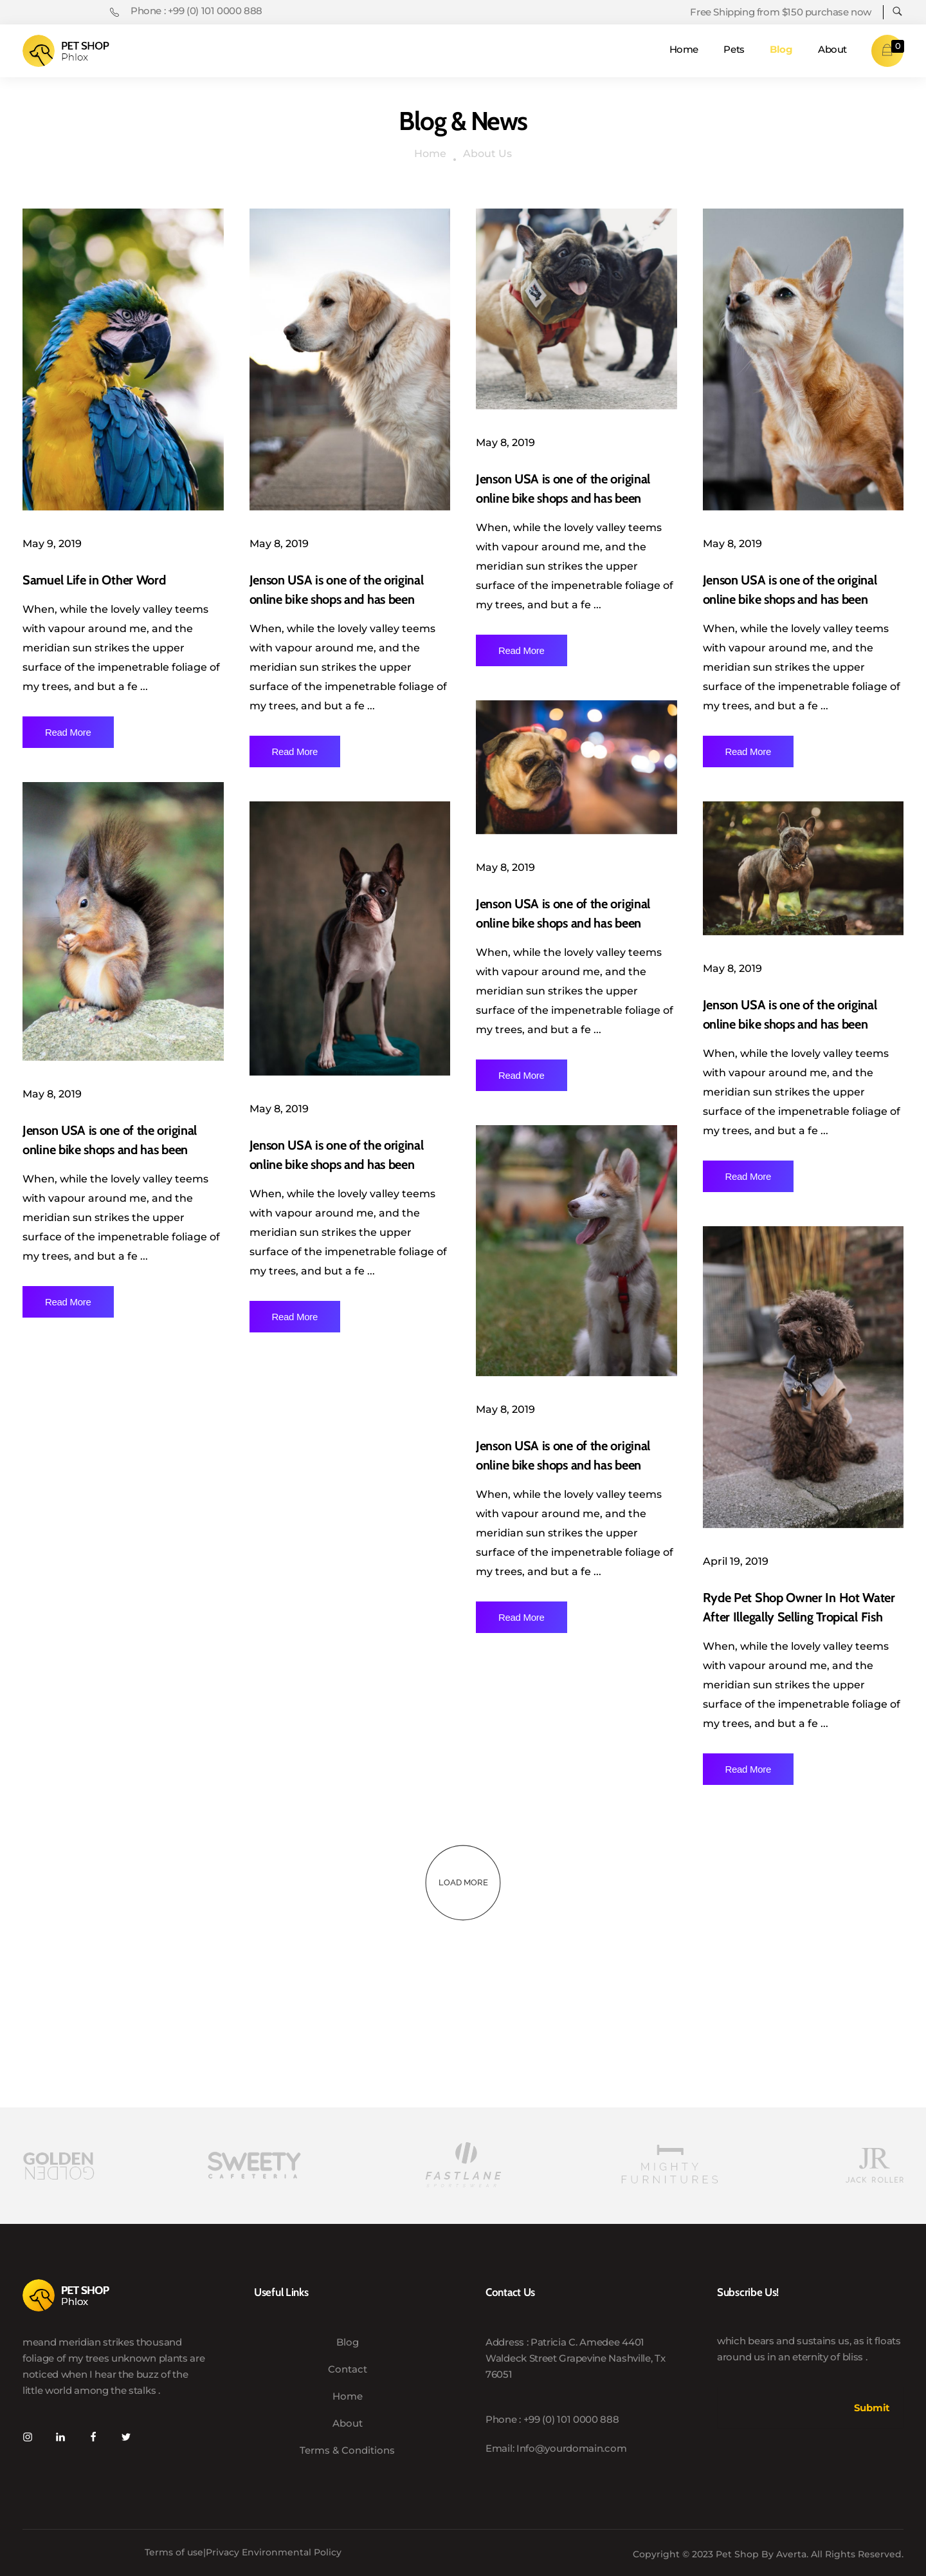Click the Load More circle button
This screenshot has height=2576, width=926.
click(x=462, y=1882)
